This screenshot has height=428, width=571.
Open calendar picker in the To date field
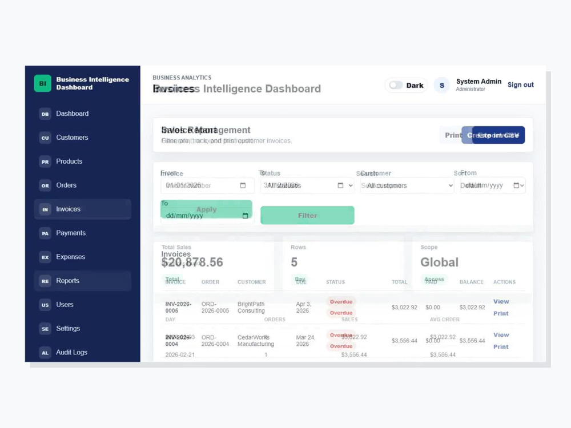[245, 216]
